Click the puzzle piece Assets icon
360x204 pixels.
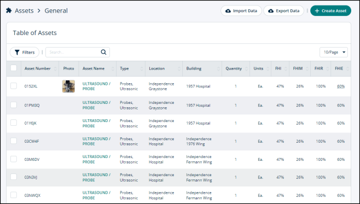(x=9, y=10)
